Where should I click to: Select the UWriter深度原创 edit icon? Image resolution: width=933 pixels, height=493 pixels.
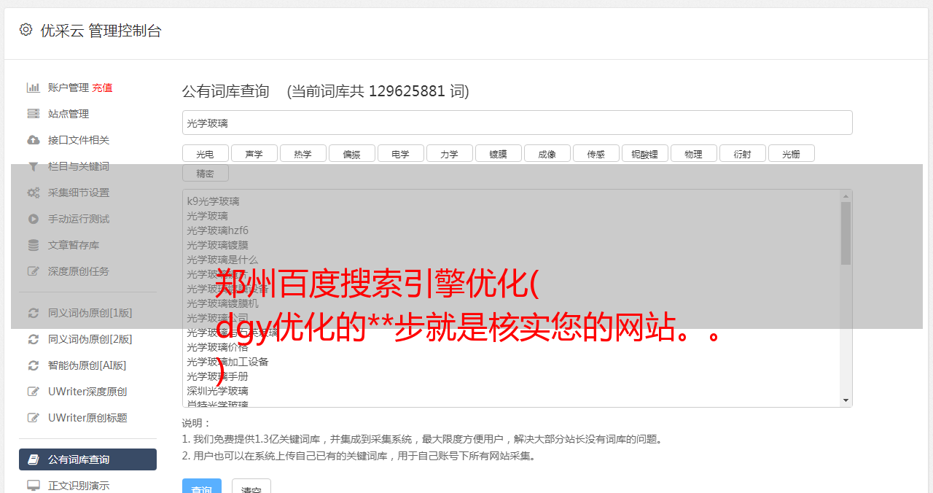[x=34, y=392]
